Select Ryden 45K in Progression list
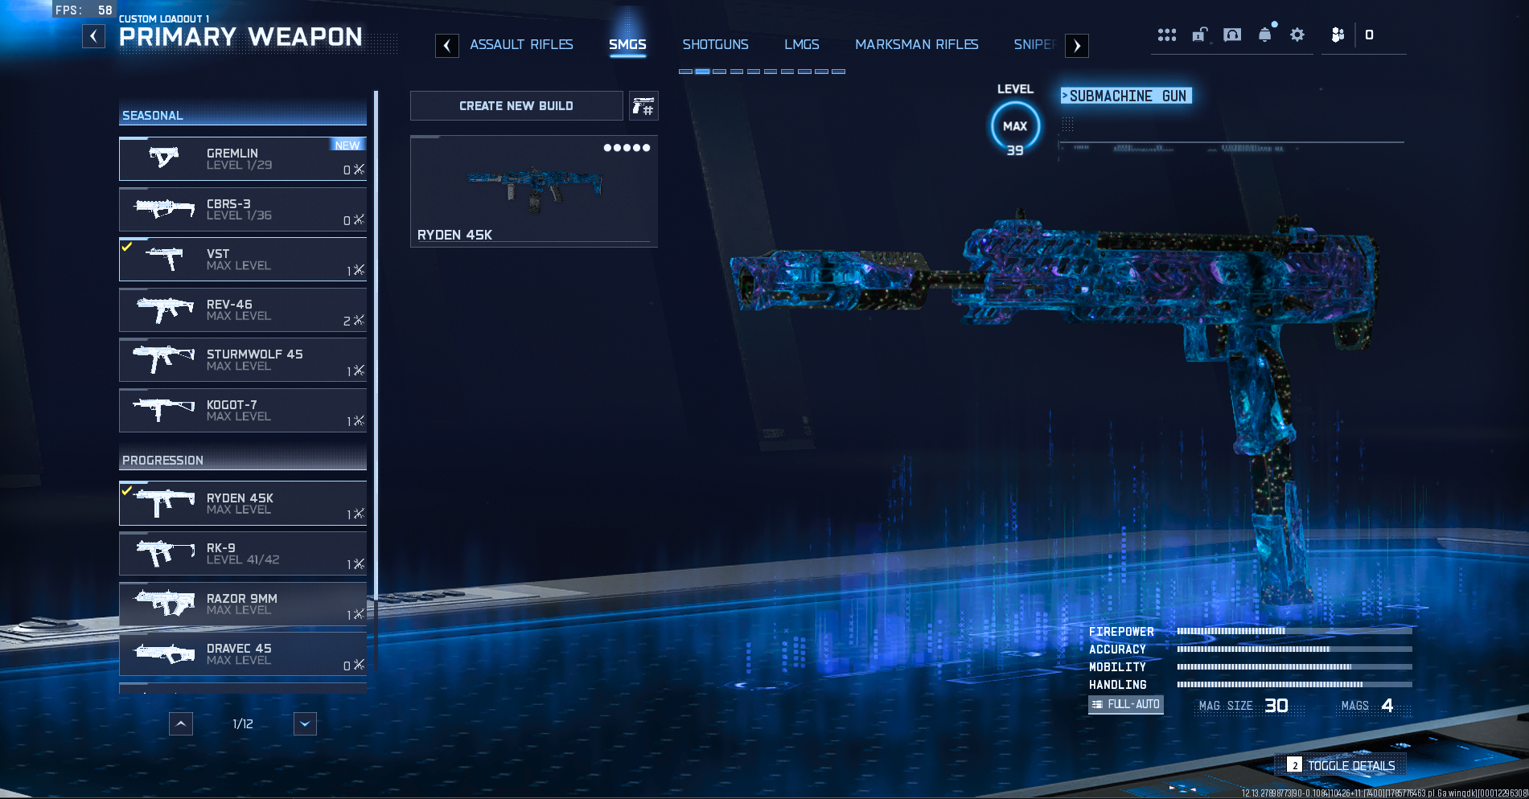The height and width of the screenshot is (799, 1529). tap(243, 504)
